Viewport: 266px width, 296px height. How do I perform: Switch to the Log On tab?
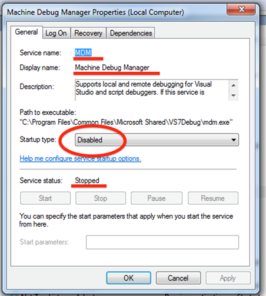pyautogui.click(x=56, y=33)
